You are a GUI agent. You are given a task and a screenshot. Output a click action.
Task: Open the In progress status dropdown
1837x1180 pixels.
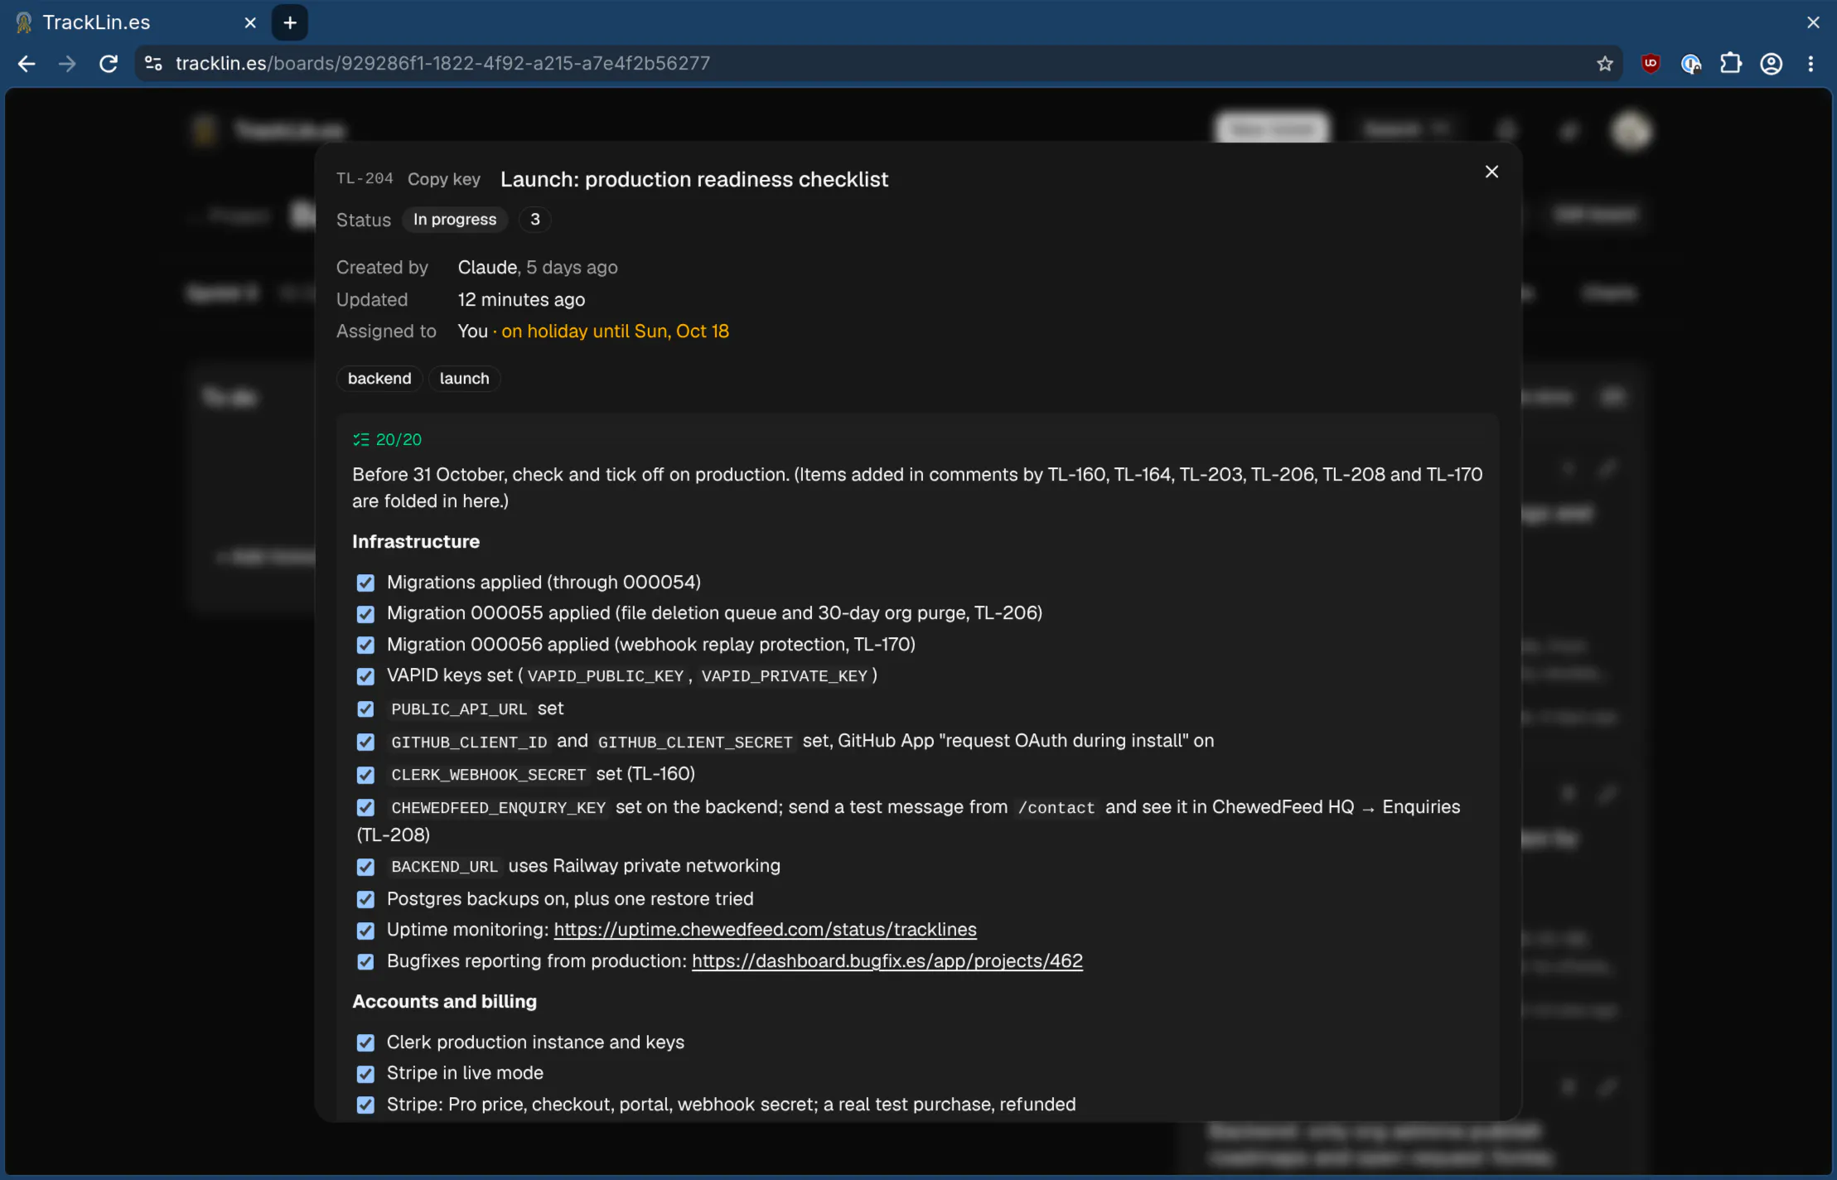(455, 220)
